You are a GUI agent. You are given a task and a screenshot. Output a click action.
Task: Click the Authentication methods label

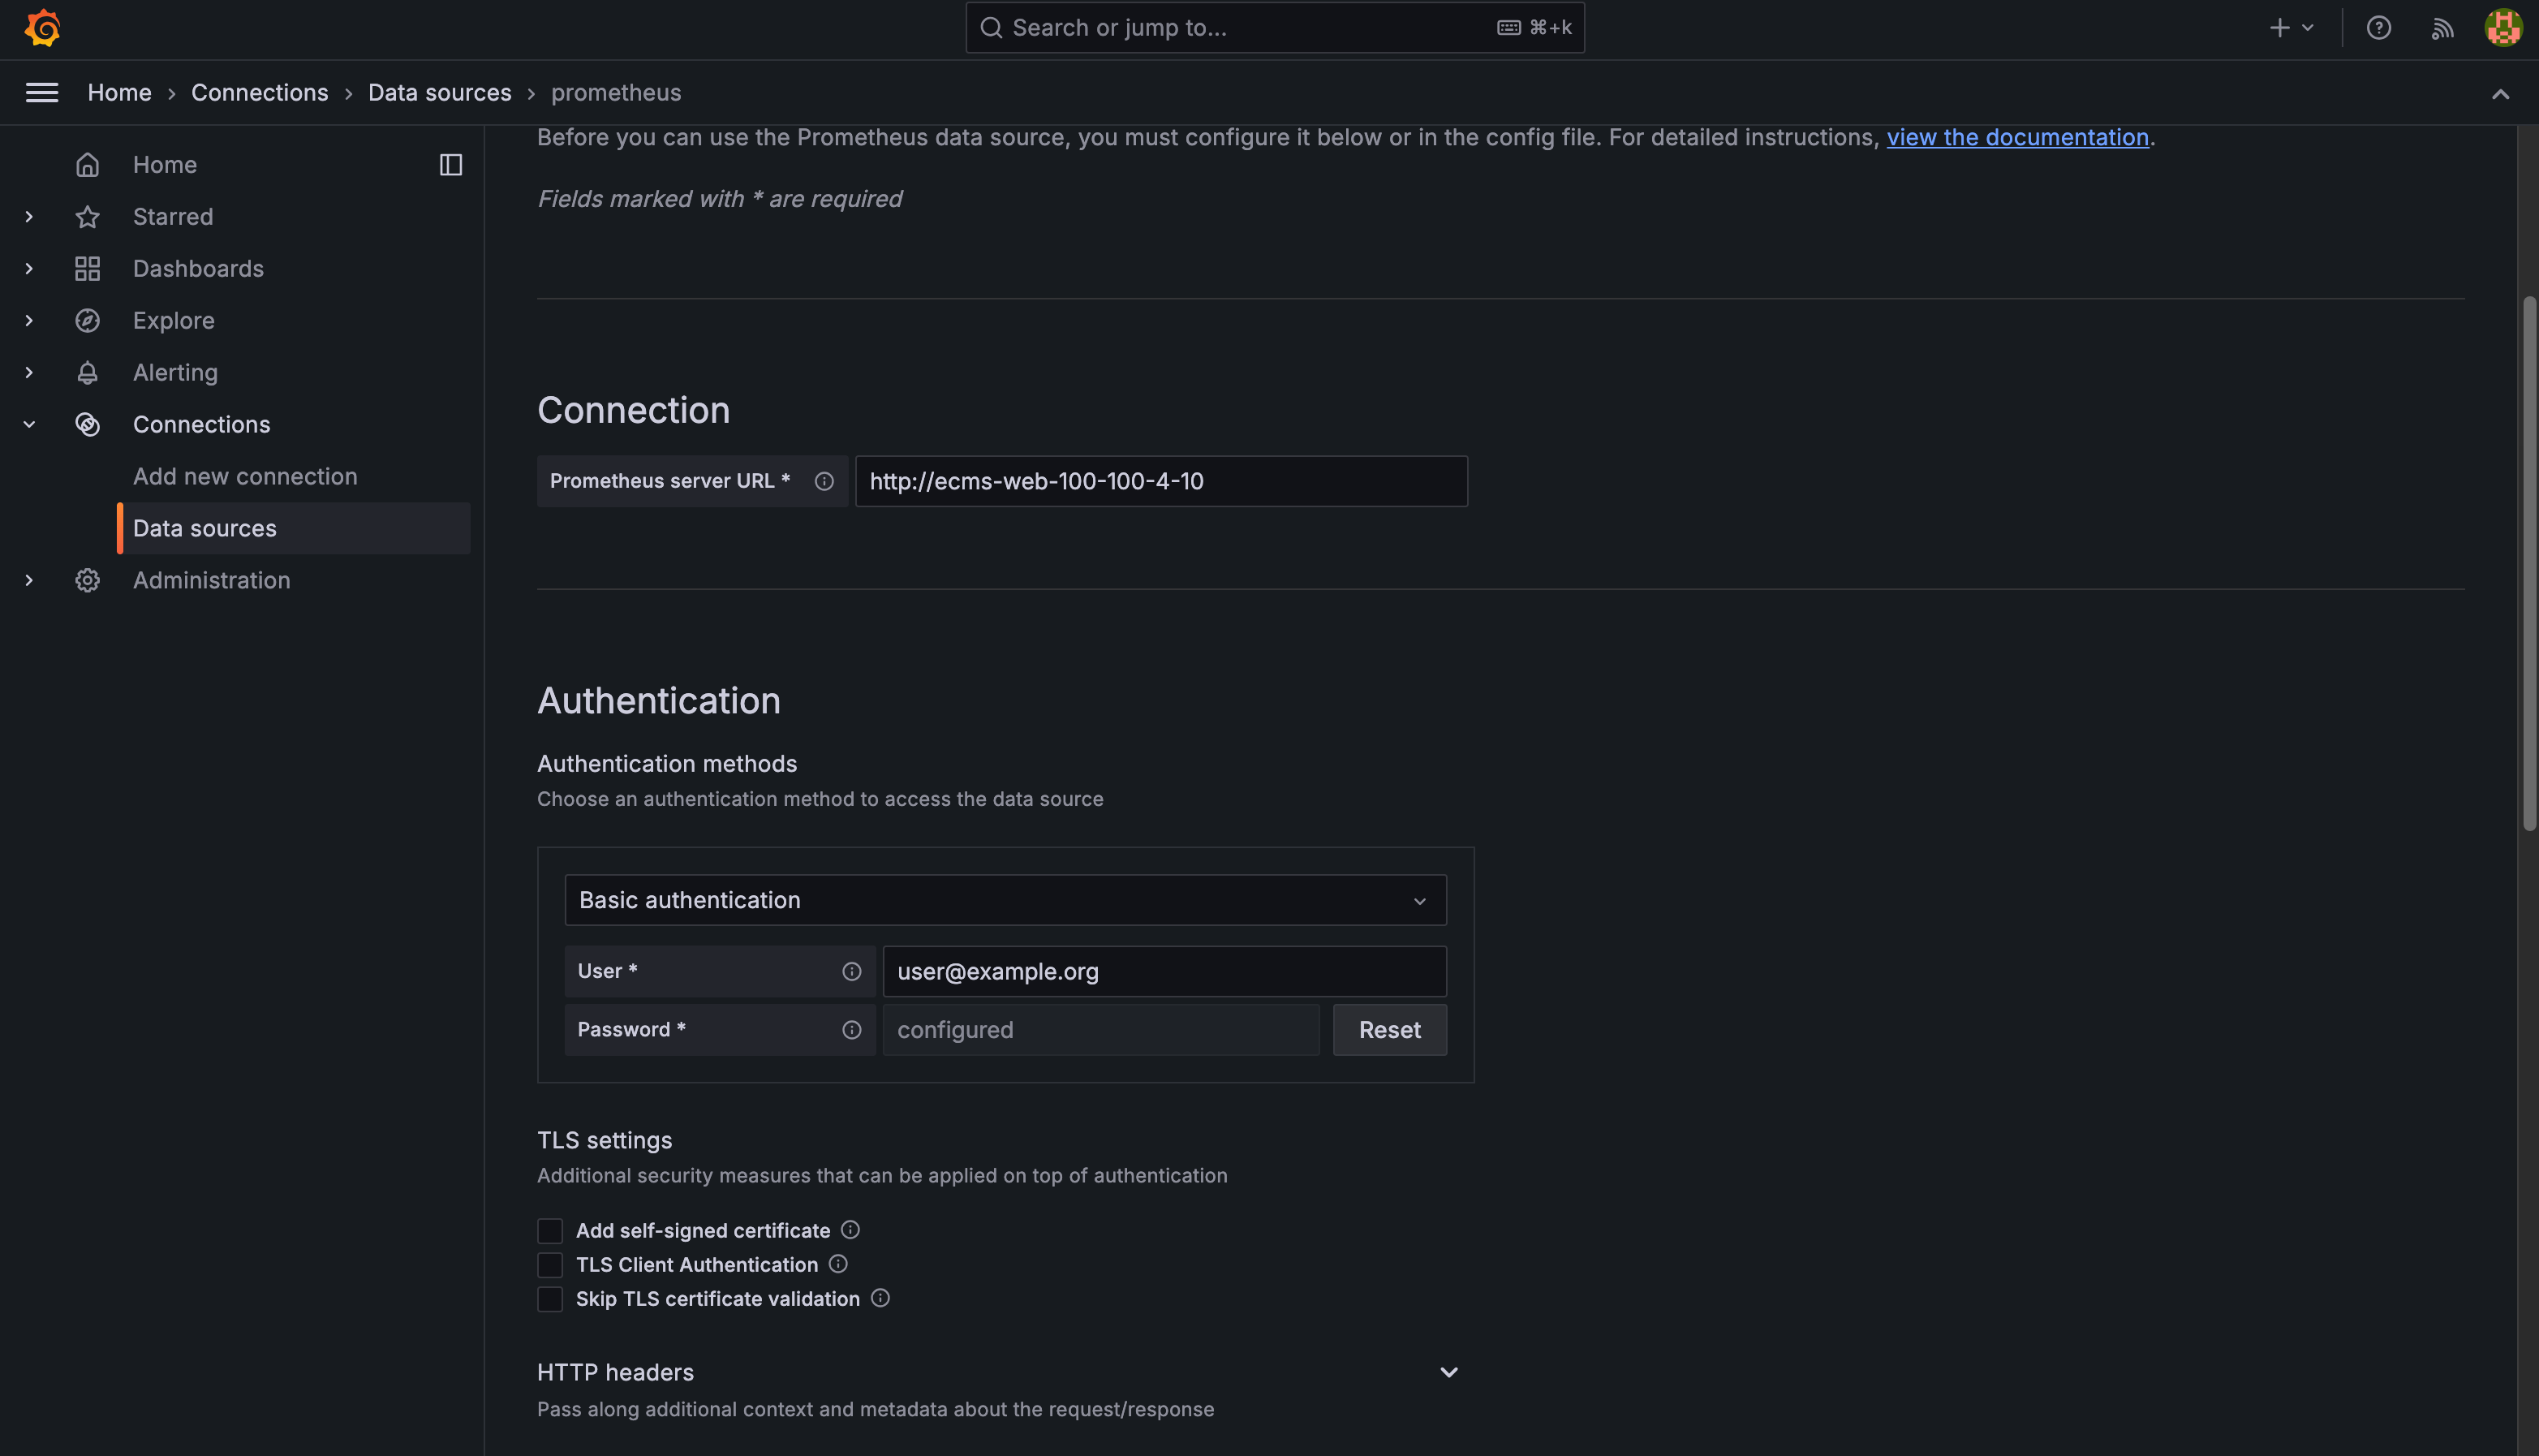pyautogui.click(x=667, y=764)
